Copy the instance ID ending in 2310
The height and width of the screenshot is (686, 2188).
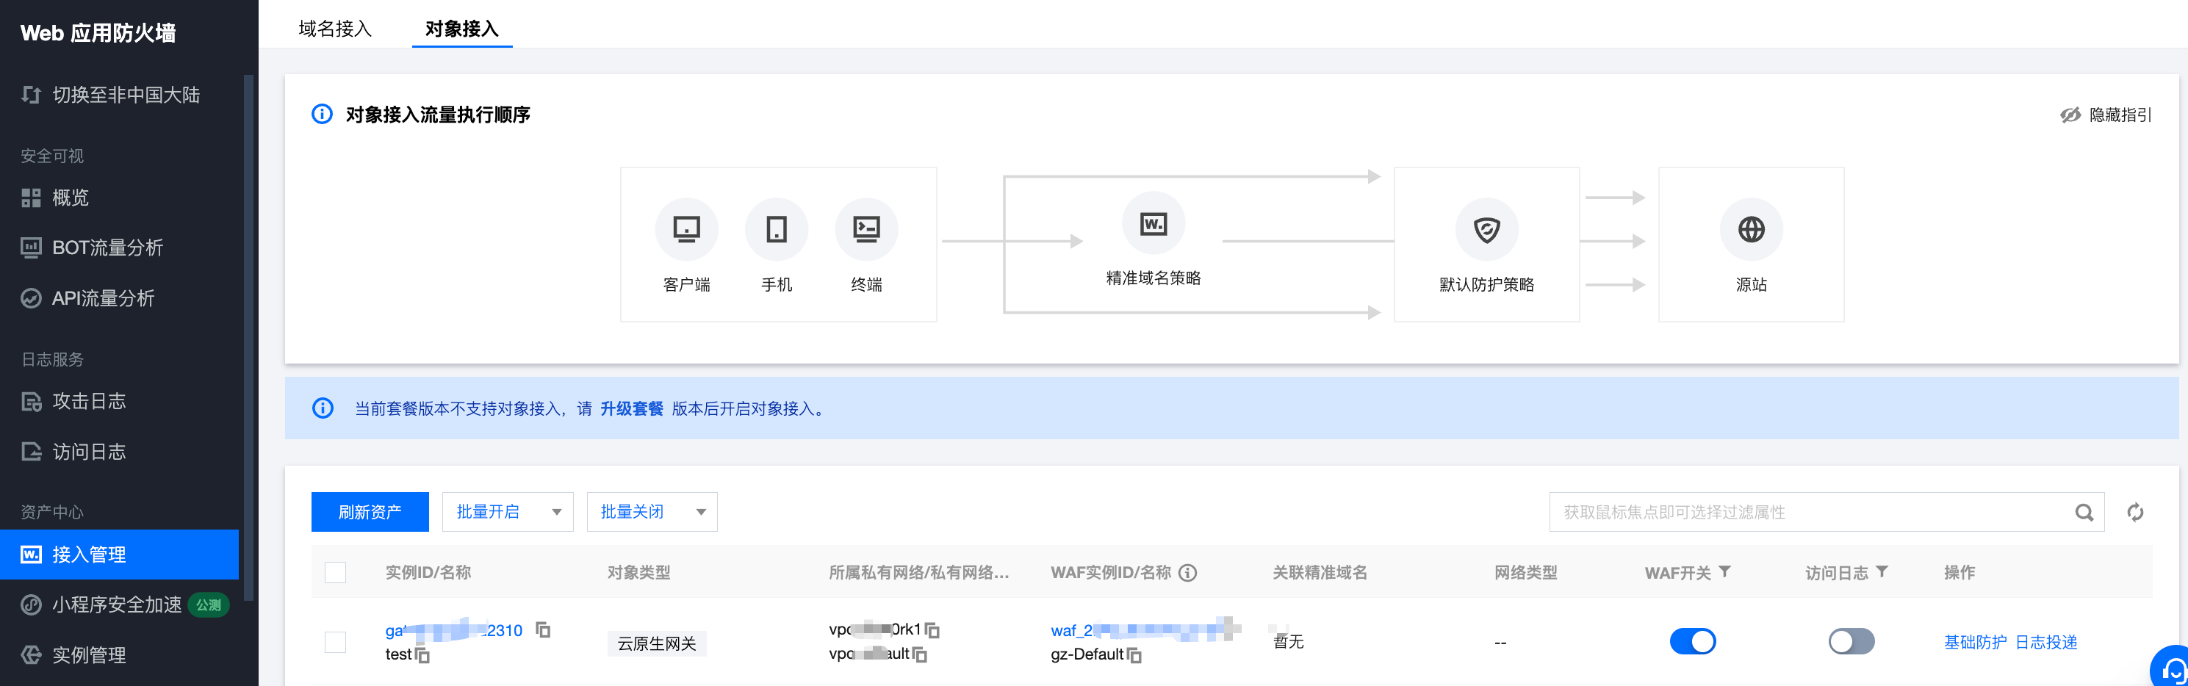(543, 630)
